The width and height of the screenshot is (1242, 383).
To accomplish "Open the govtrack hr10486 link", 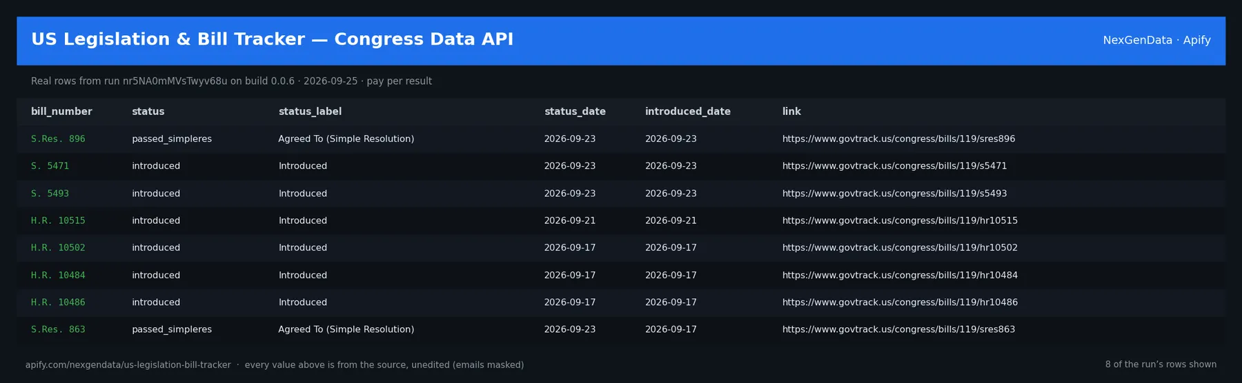I will (900, 302).
